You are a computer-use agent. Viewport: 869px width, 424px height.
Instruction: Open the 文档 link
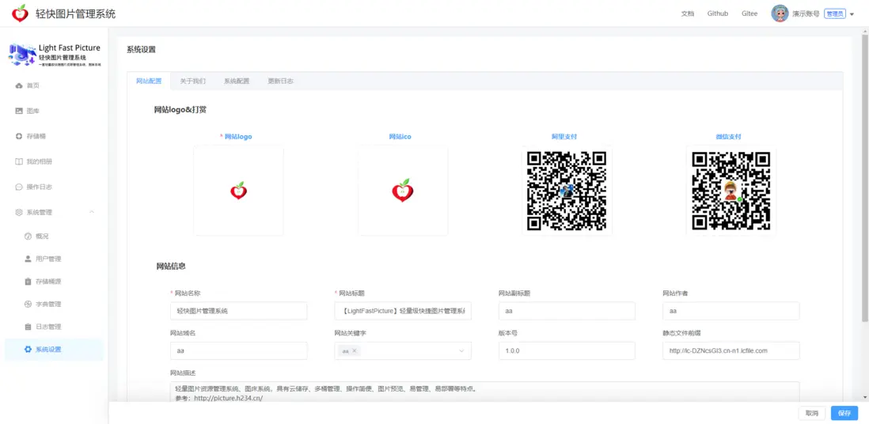tap(688, 14)
